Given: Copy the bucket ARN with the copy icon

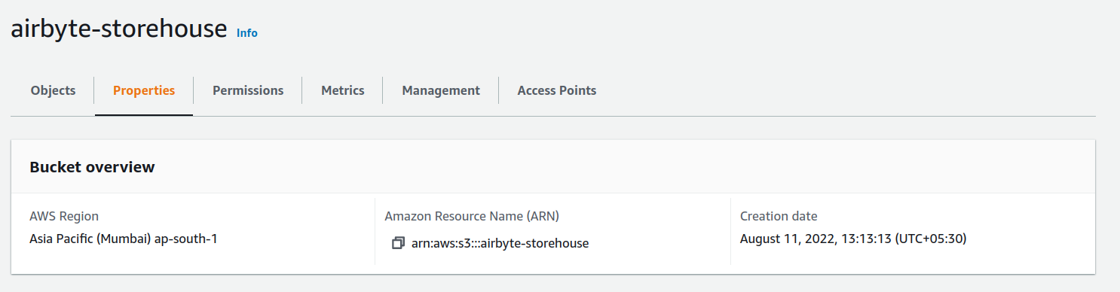Looking at the screenshot, I should pyautogui.click(x=399, y=243).
